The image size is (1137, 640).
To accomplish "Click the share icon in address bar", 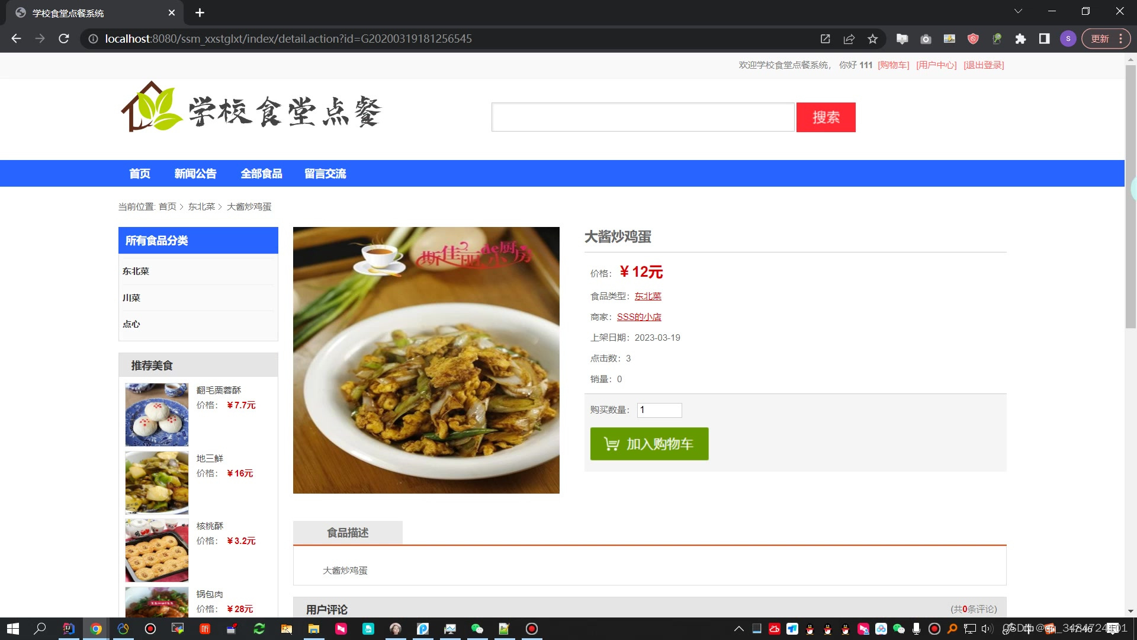I will point(849,39).
